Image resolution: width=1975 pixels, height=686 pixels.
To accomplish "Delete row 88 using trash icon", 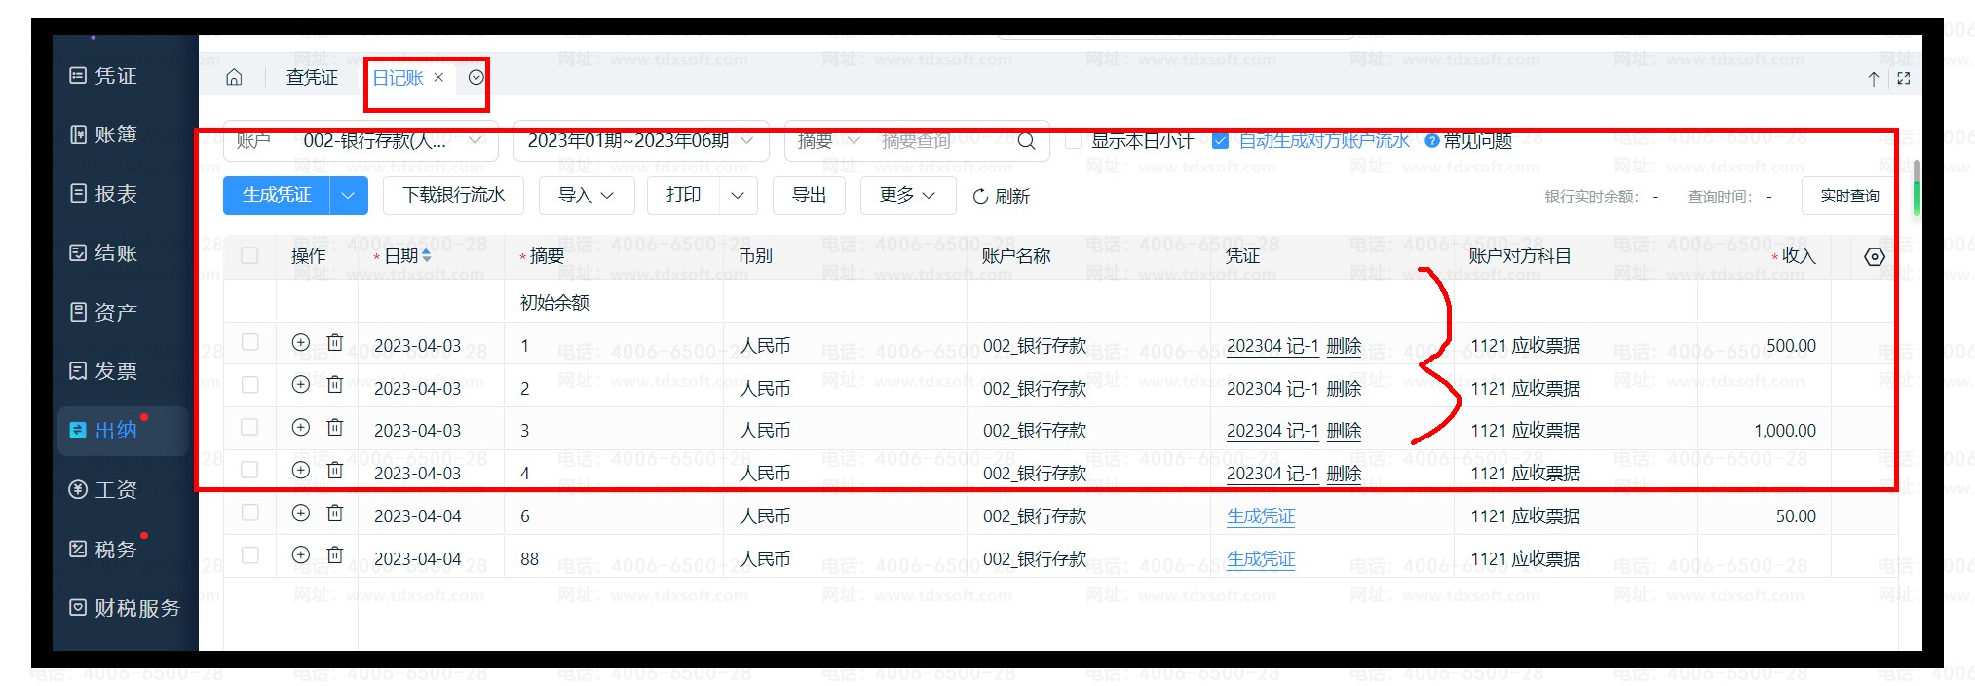I will pyautogui.click(x=334, y=555).
